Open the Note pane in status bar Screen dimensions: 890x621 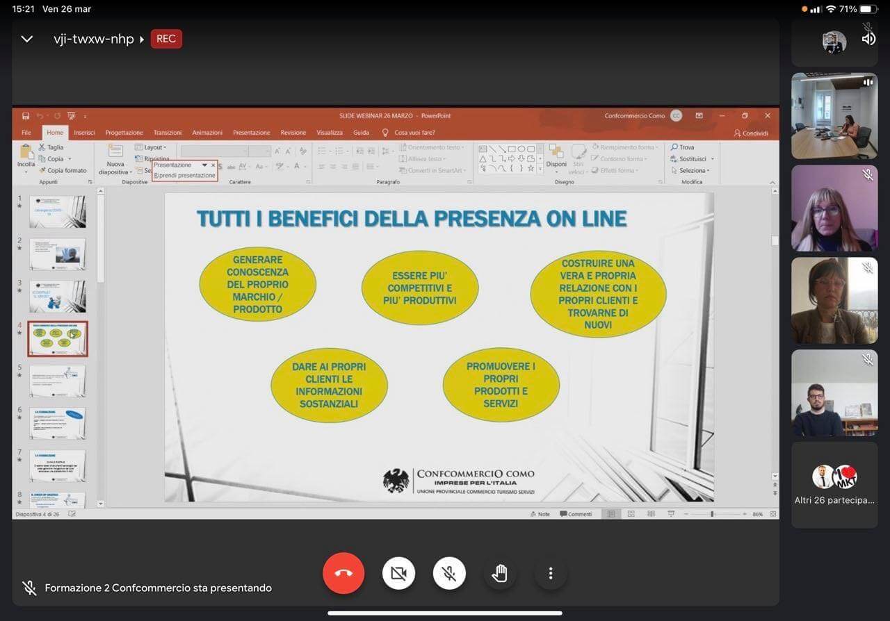(x=540, y=514)
